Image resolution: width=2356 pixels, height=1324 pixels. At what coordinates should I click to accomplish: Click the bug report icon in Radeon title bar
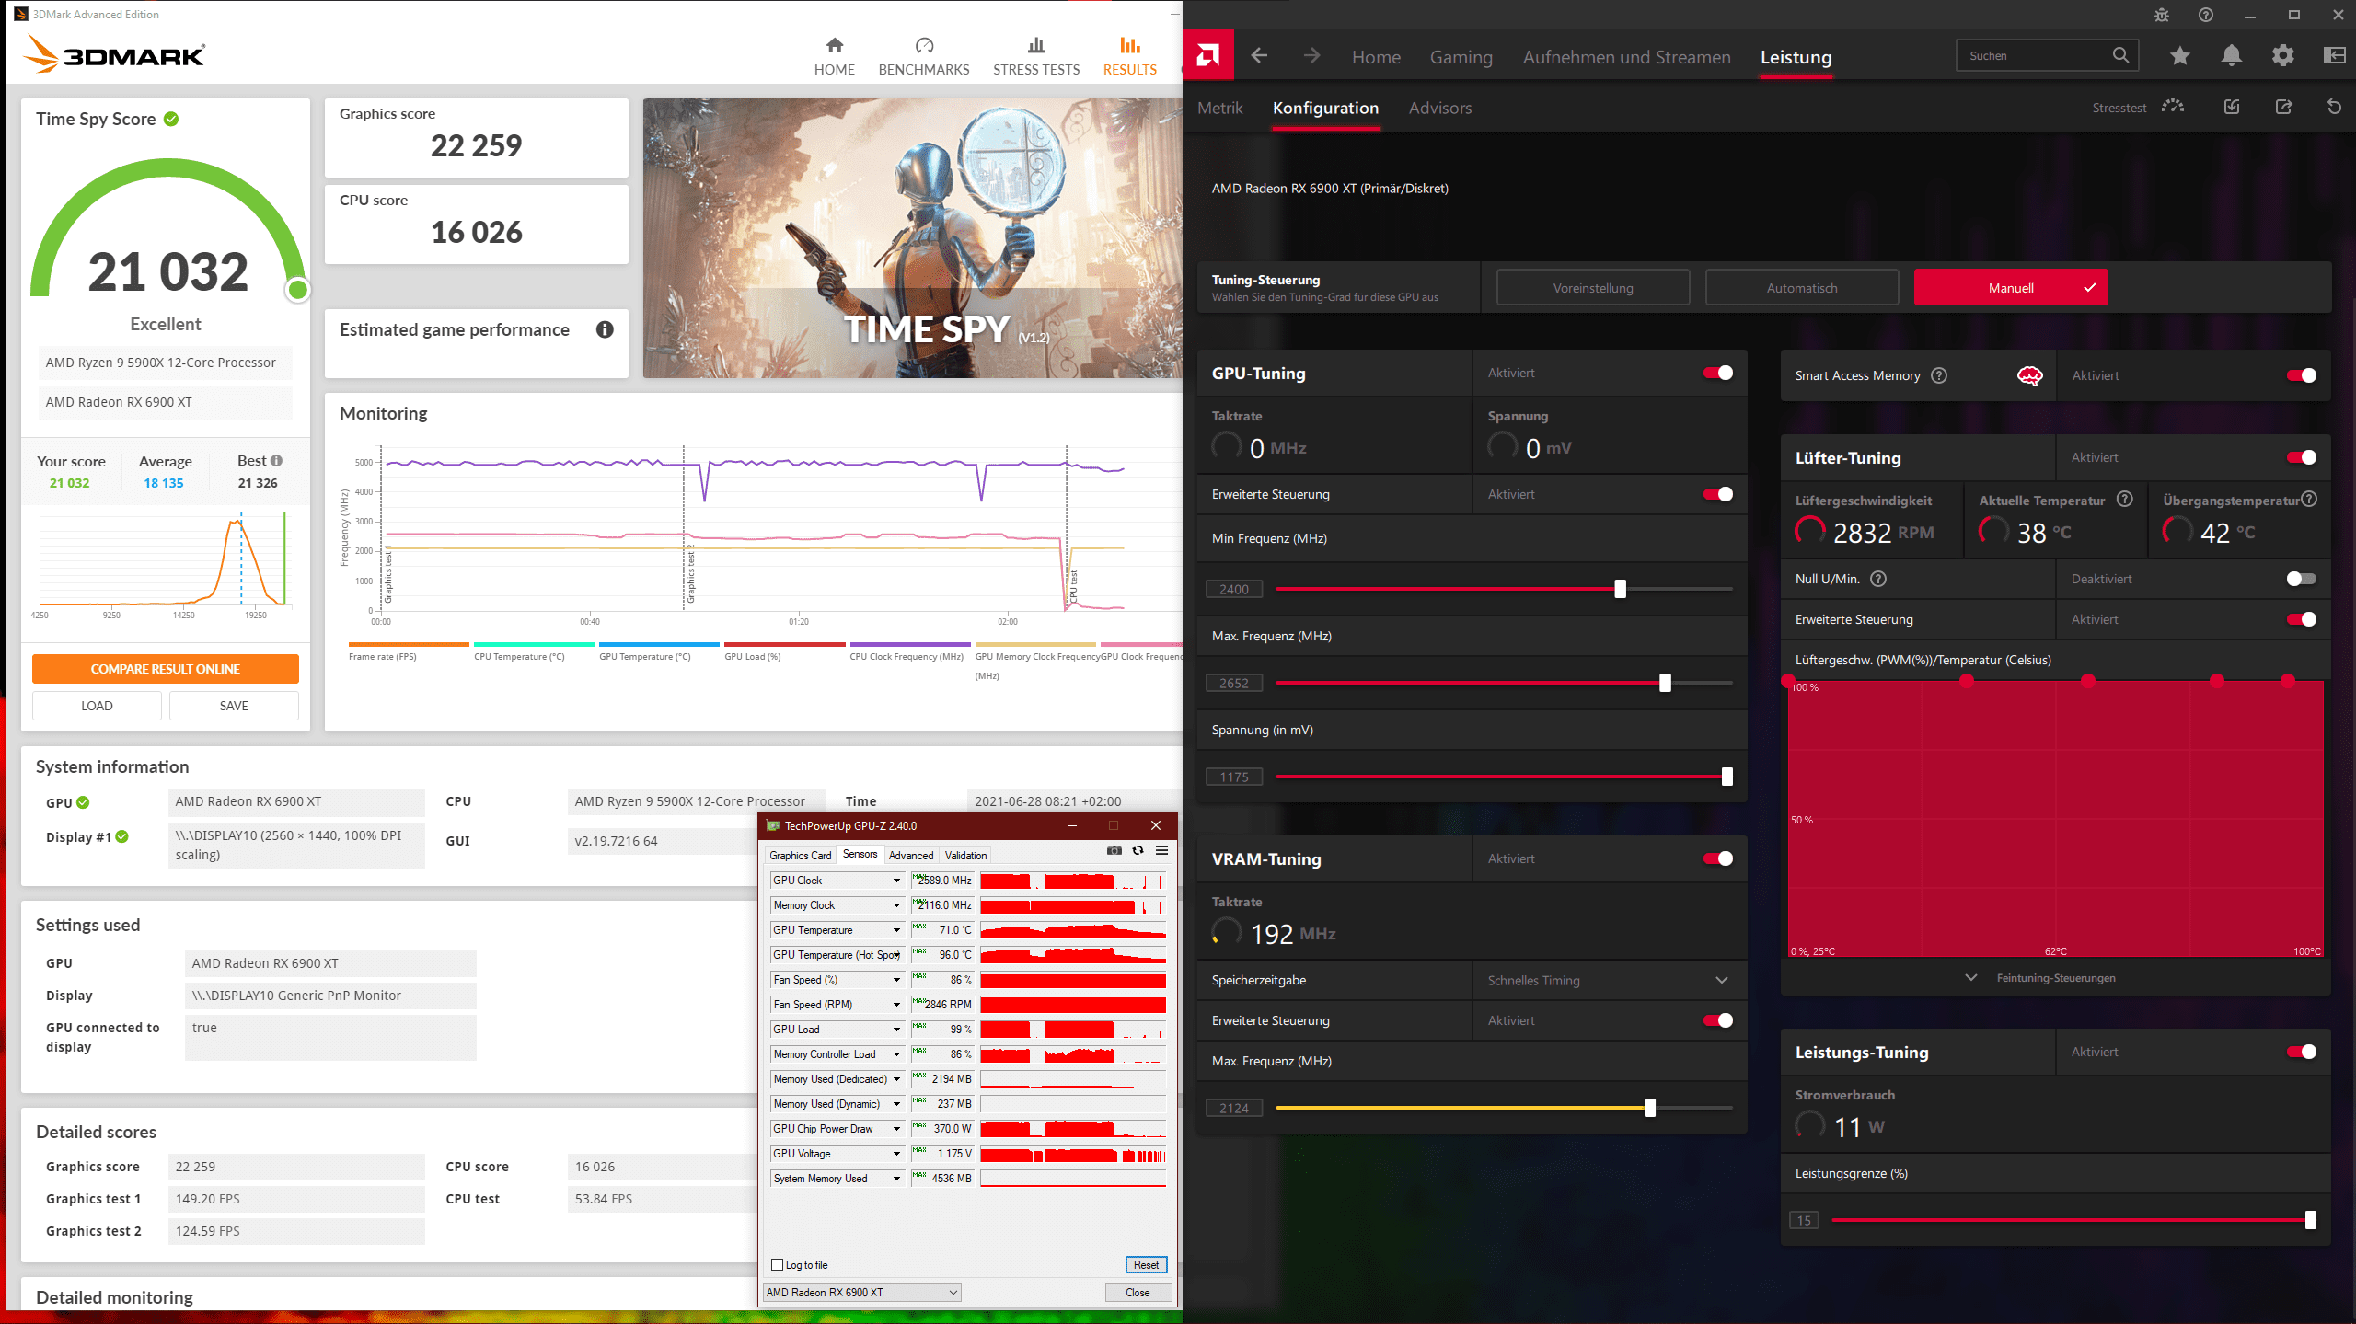[x=2162, y=15]
